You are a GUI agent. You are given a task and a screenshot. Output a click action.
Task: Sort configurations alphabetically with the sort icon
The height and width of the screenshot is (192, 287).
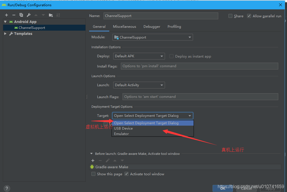tap(58, 15)
